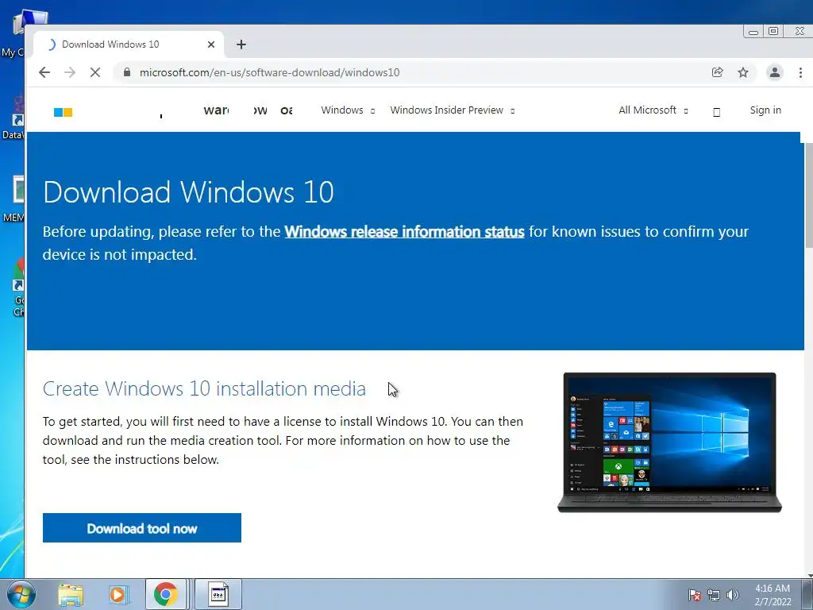Open Windows Explorer from taskbar
The width and height of the screenshot is (813, 610).
click(x=71, y=595)
